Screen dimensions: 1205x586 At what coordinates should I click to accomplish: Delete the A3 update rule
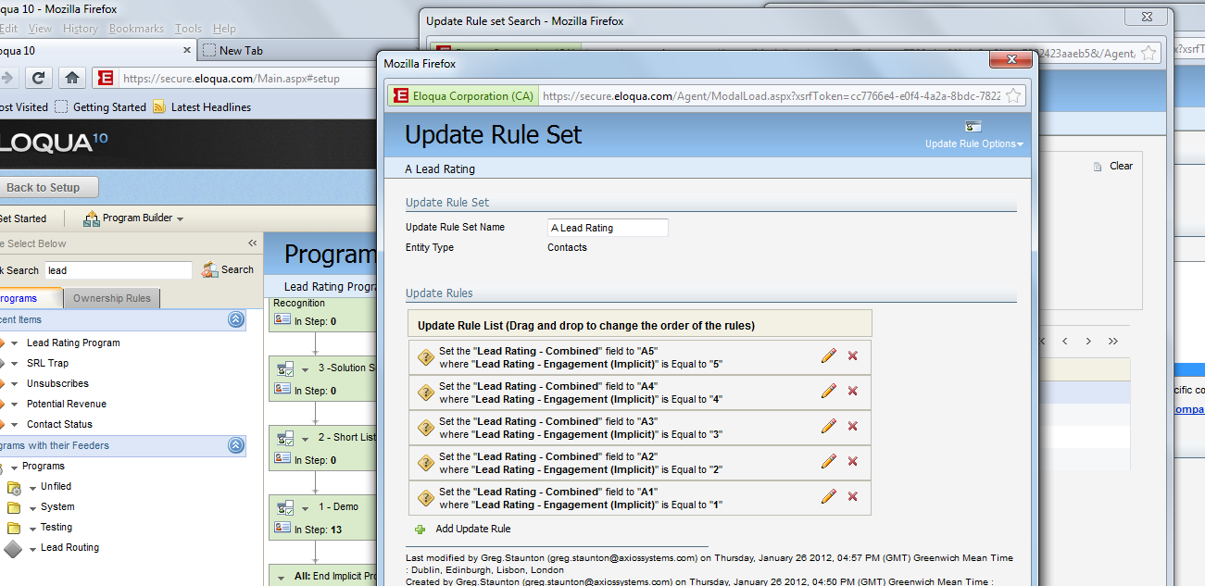[x=853, y=426]
